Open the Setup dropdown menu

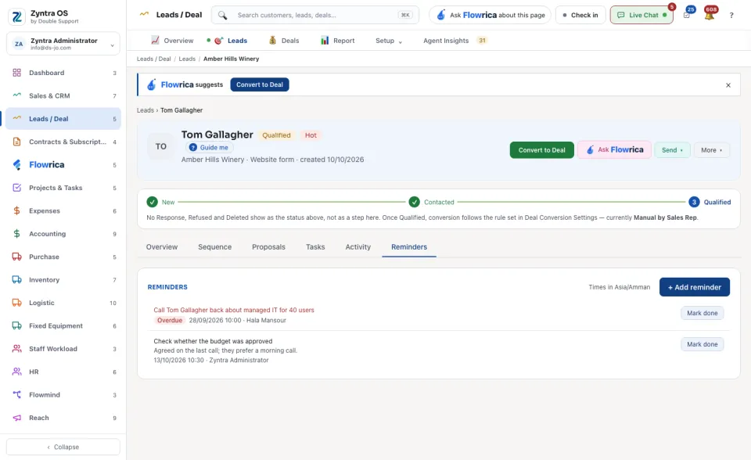pyautogui.click(x=389, y=41)
